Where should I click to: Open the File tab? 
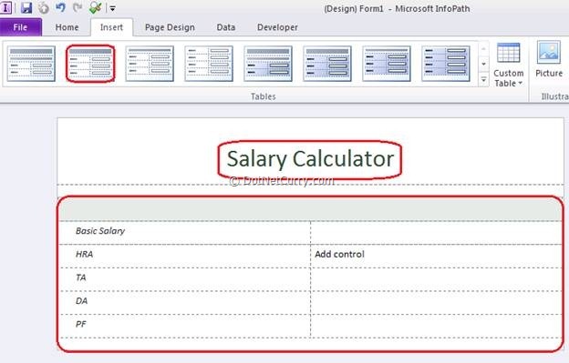tap(20, 27)
